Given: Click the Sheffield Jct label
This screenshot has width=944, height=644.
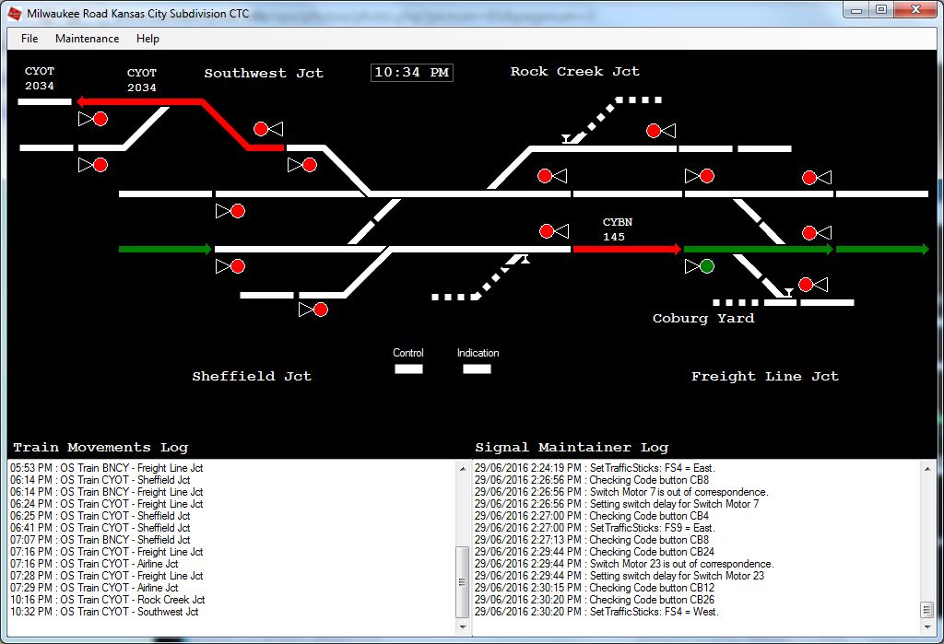Looking at the screenshot, I should pyautogui.click(x=252, y=377).
